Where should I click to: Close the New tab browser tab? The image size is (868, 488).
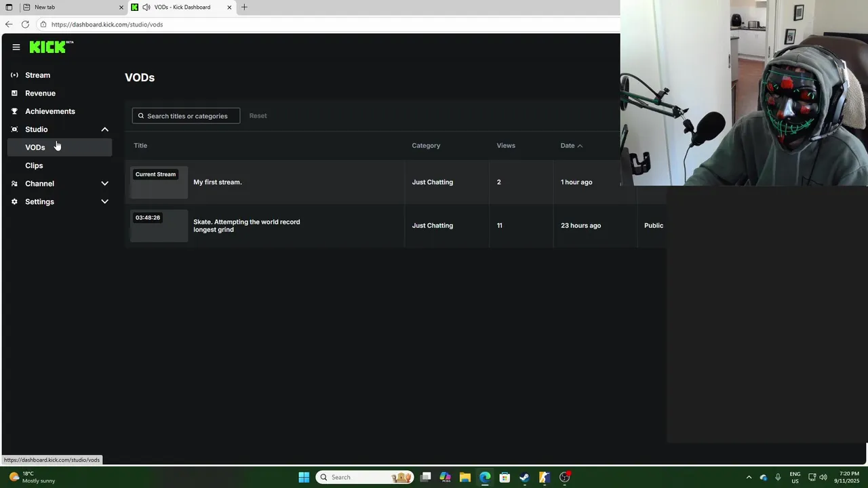point(121,7)
